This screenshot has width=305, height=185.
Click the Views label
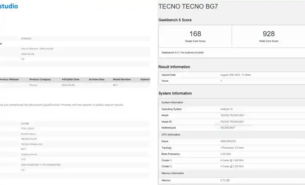165,81
